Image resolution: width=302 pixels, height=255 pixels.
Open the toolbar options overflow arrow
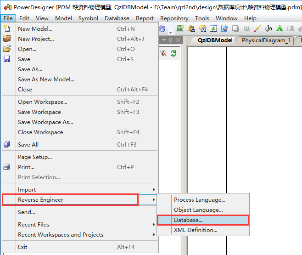point(170,32)
